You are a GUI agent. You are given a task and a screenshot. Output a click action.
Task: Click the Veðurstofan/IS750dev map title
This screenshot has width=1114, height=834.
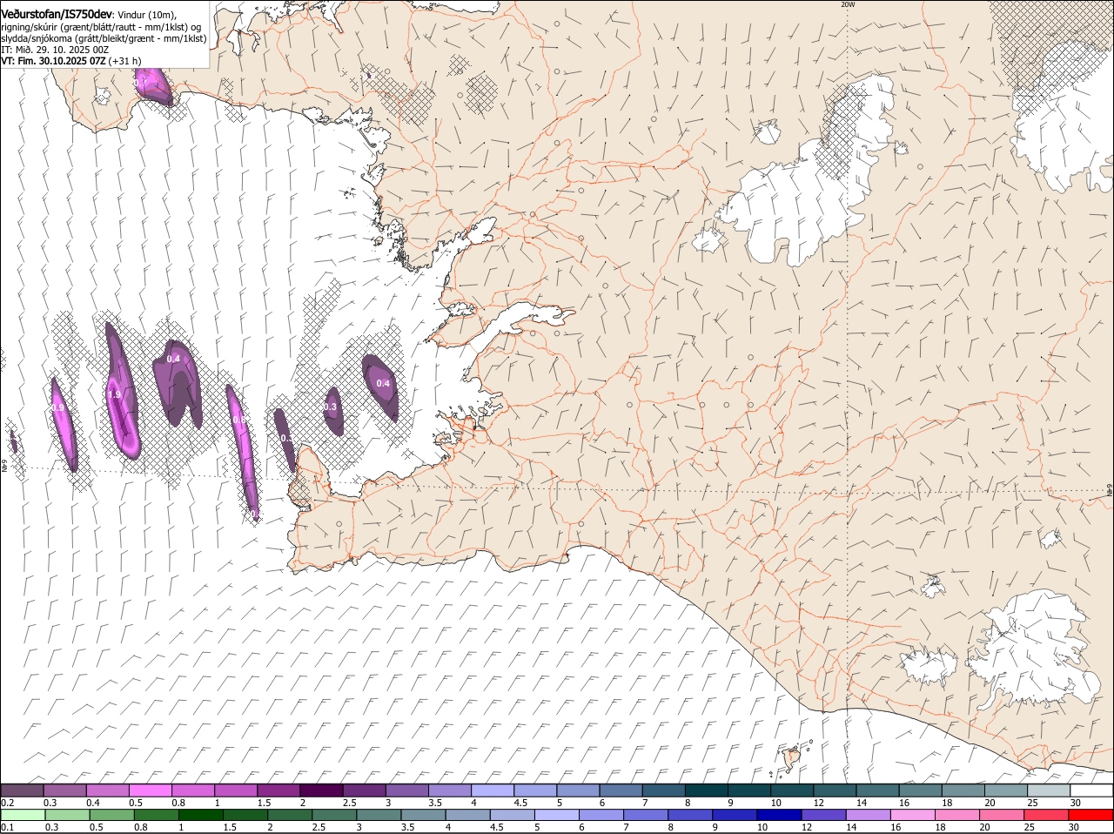57,15
